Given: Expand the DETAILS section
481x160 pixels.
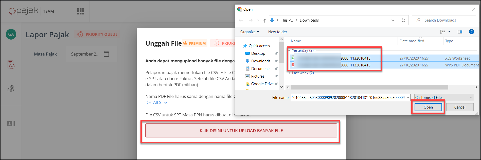Looking at the screenshot, I should tap(156, 103).
